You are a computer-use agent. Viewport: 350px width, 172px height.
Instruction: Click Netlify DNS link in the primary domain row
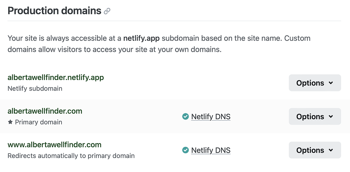click(x=211, y=117)
